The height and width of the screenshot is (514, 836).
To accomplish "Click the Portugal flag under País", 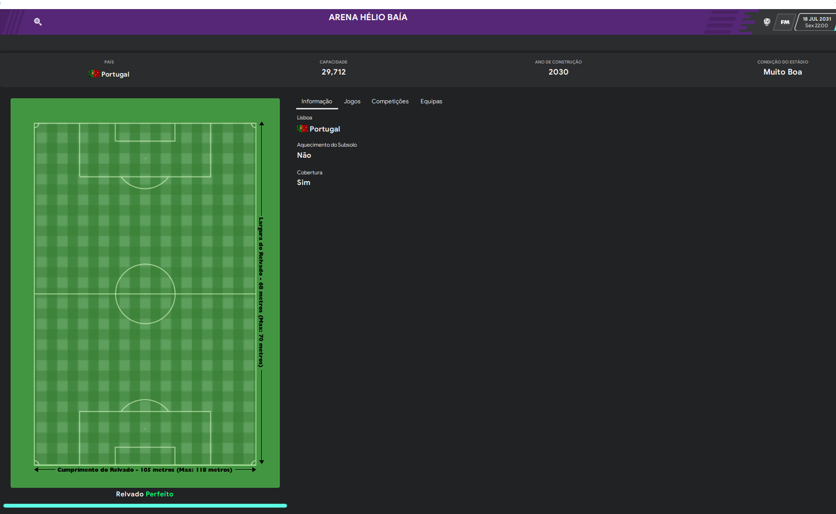I will coord(94,74).
